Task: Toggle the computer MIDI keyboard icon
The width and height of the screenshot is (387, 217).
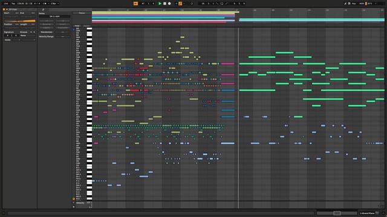Action: pyautogui.click(x=350, y=4)
